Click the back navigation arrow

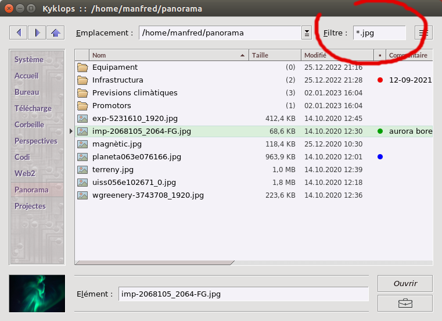(19, 33)
